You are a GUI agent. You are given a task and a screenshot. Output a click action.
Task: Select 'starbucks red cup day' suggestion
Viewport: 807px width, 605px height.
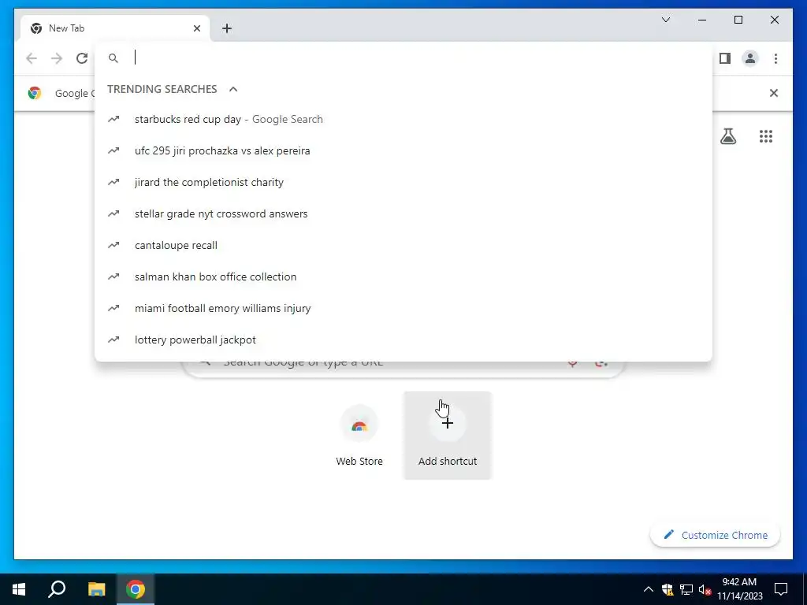403,120
